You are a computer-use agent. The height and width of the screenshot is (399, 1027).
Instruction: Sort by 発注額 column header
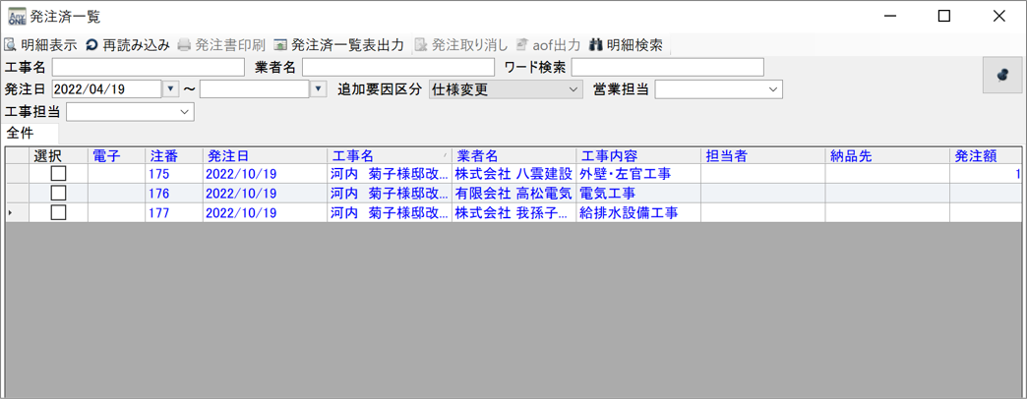click(986, 155)
